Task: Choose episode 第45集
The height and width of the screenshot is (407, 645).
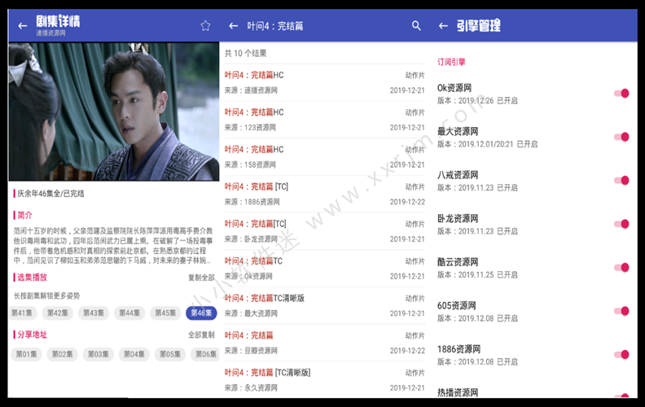Action: pos(165,313)
